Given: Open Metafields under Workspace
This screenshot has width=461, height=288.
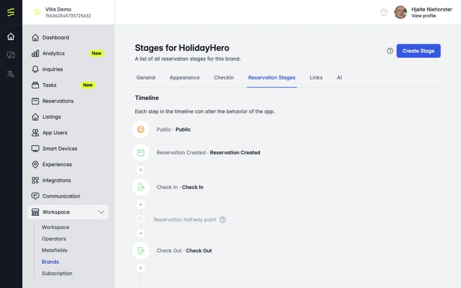Looking at the screenshot, I should coord(55,250).
